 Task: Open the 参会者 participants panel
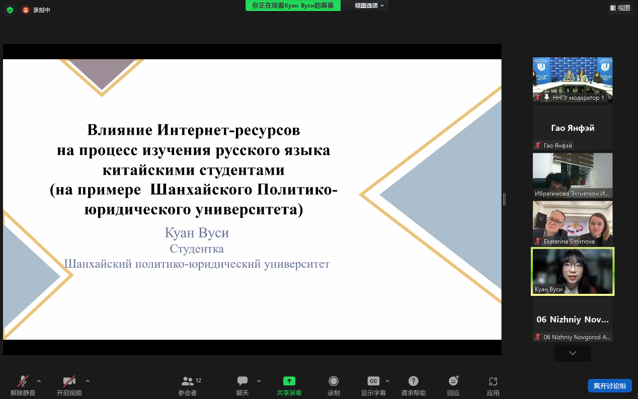[188, 386]
